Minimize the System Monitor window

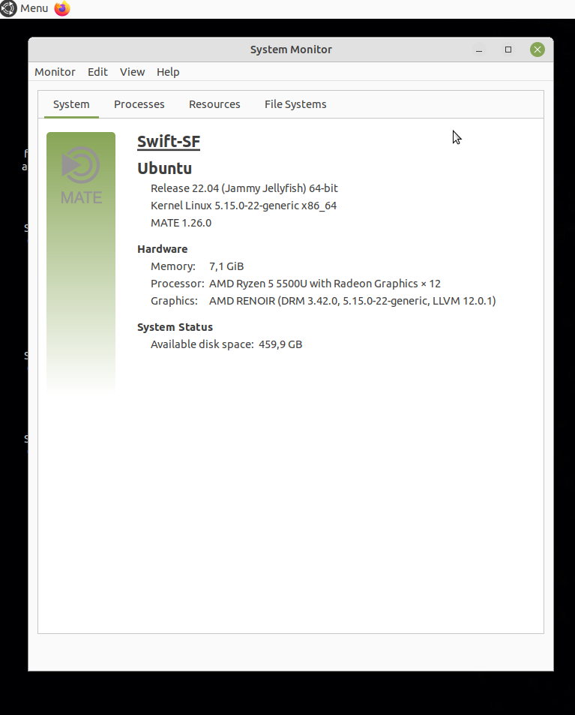[x=479, y=50]
